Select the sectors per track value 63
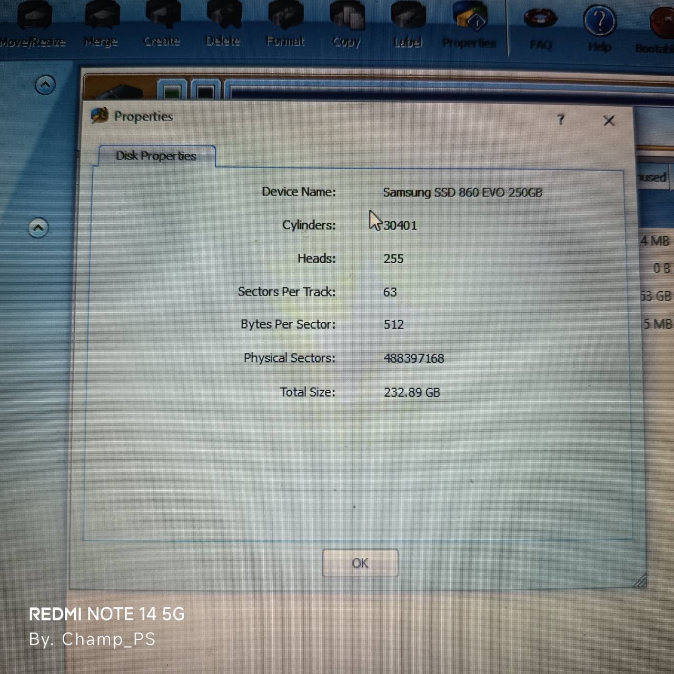This screenshot has width=674, height=674. pos(390,292)
